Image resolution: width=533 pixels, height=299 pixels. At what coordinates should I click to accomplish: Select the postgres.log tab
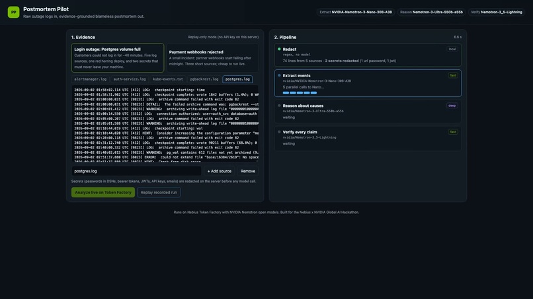tap(237, 79)
